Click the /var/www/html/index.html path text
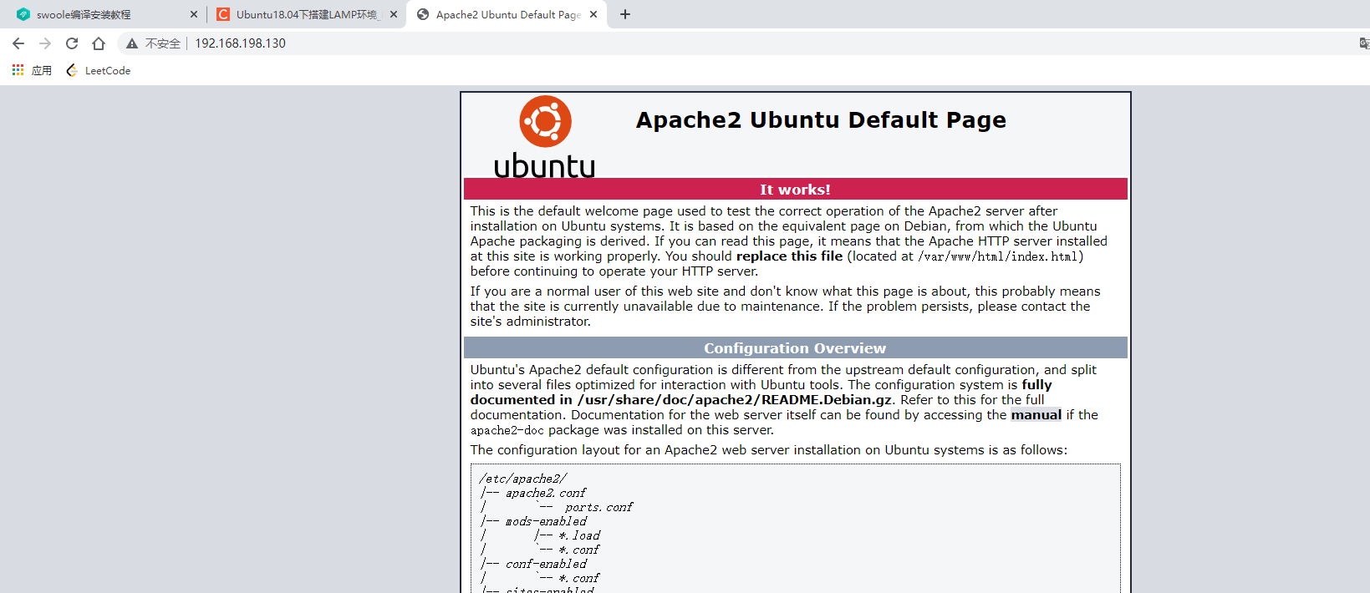1370x593 pixels. (x=997, y=257)
